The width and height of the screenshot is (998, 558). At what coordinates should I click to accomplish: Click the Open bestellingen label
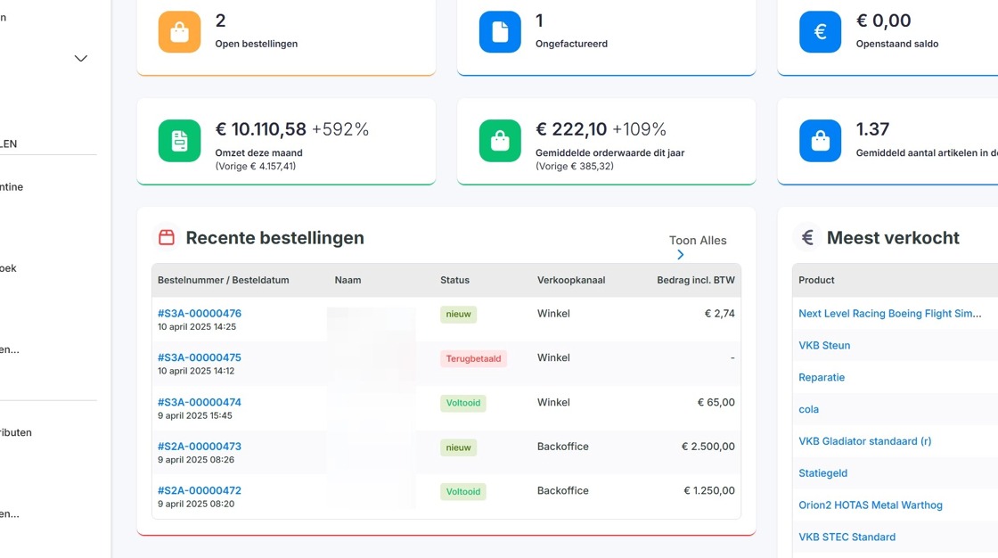click(257, 44)
